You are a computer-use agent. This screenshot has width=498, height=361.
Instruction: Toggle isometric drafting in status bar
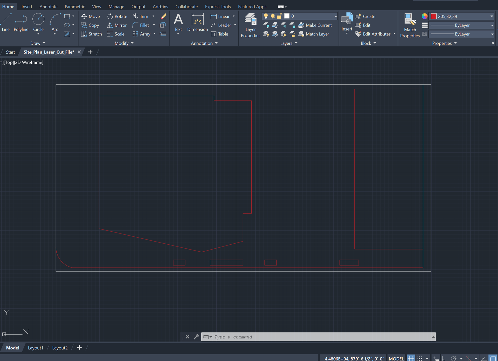(x=469, y=358)
